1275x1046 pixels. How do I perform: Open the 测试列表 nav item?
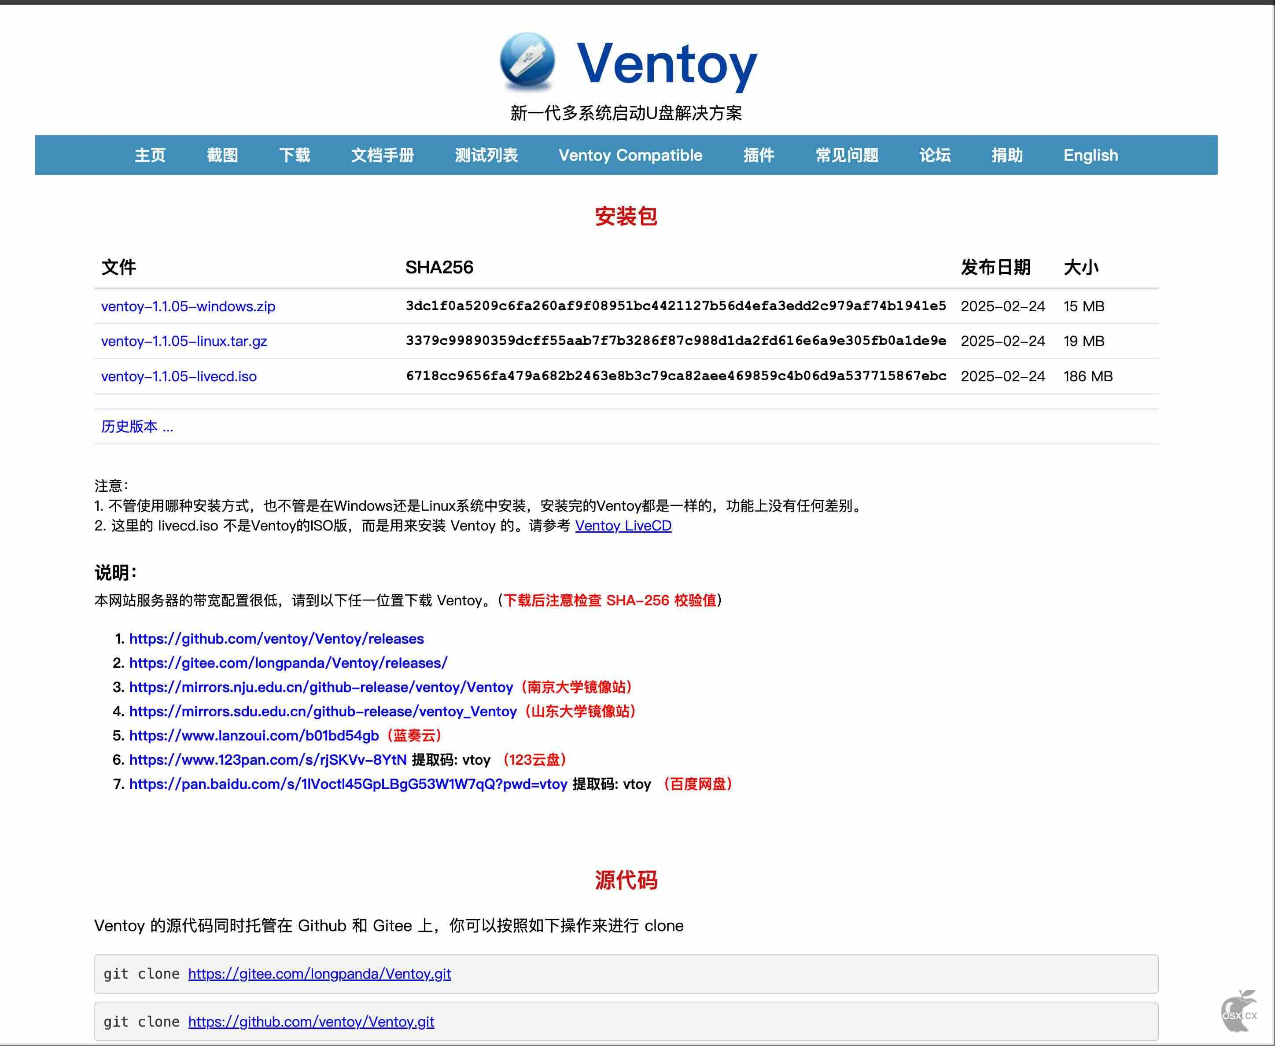coord(486,155)
